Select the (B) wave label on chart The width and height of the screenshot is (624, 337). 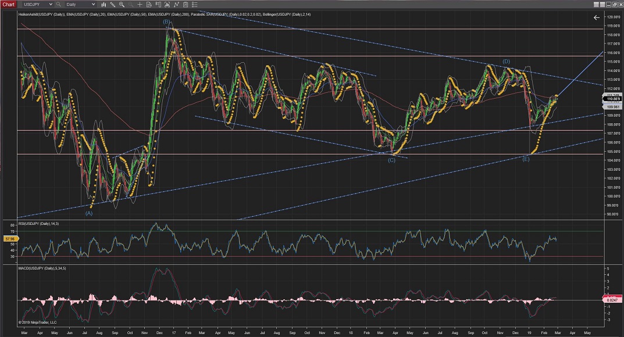pos(166,21)
